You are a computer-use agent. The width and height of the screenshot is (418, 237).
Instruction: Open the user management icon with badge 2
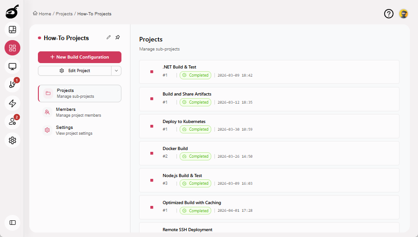pos(12,122)
